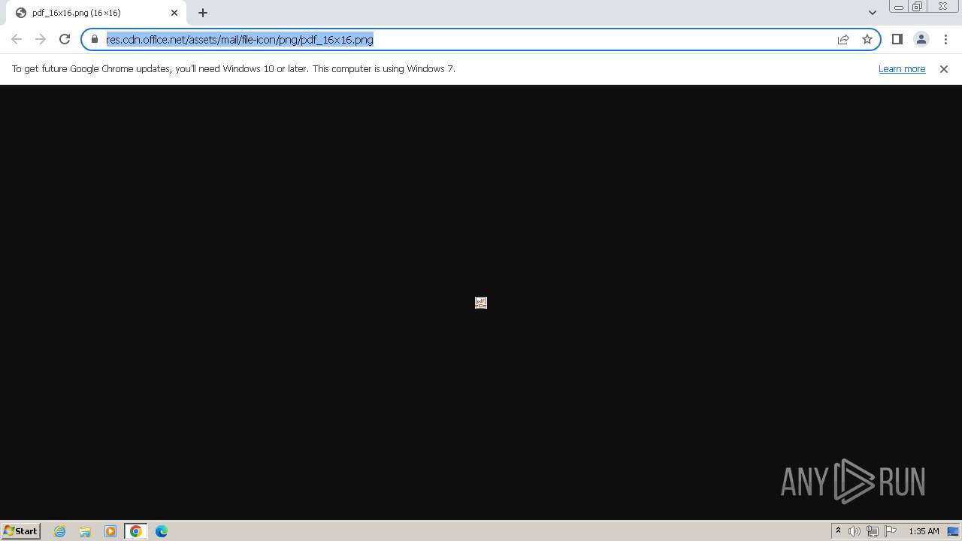The image size is (962, 541).
Task: Open Windows Explorer from the taskbar
Action: click(85, 531)
